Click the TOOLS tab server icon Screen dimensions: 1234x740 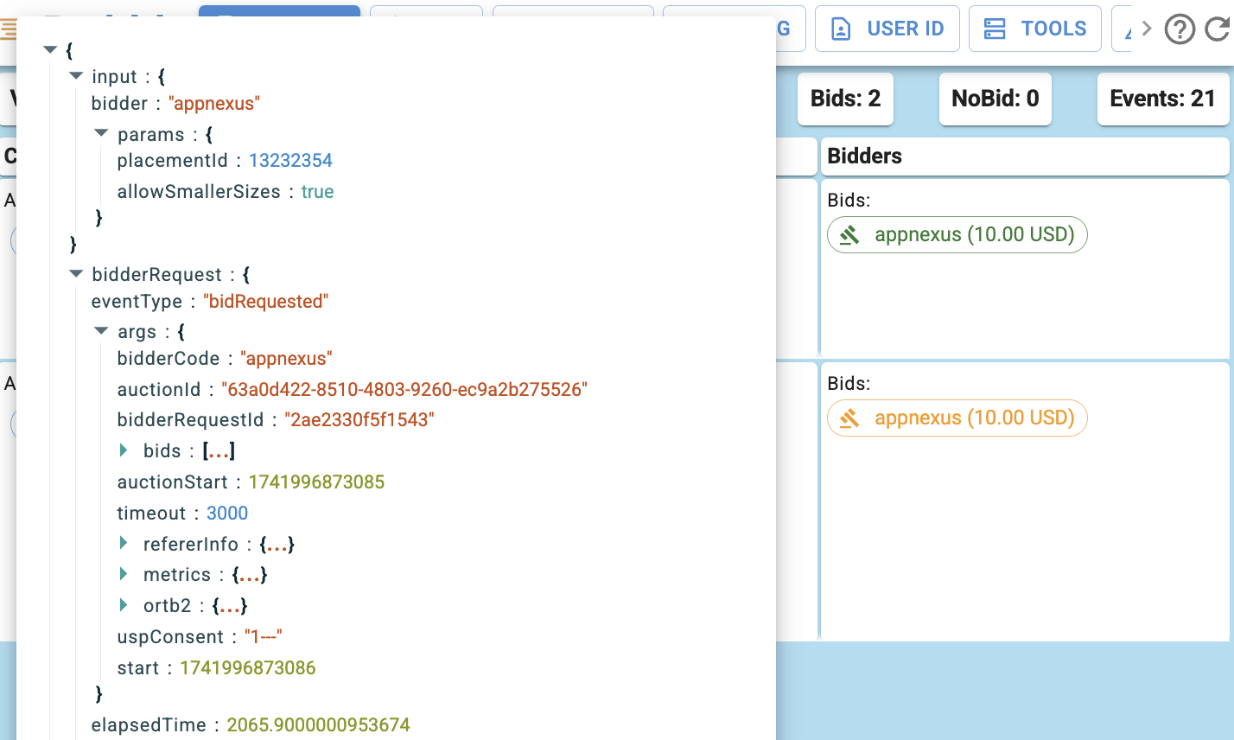[x=995, y=29]
